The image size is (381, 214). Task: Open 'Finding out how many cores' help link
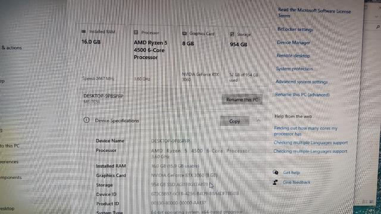pos(305,131)
